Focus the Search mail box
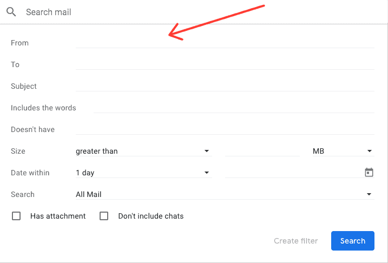The height and width of the screenshot is (263, 388). [200, 12]
